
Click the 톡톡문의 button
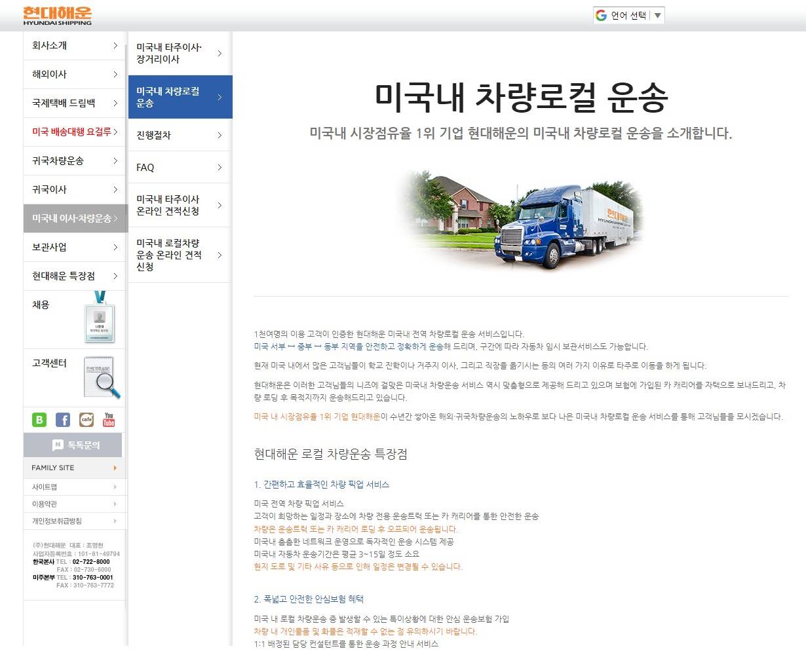pyautogui.click(x=73, y=445)
